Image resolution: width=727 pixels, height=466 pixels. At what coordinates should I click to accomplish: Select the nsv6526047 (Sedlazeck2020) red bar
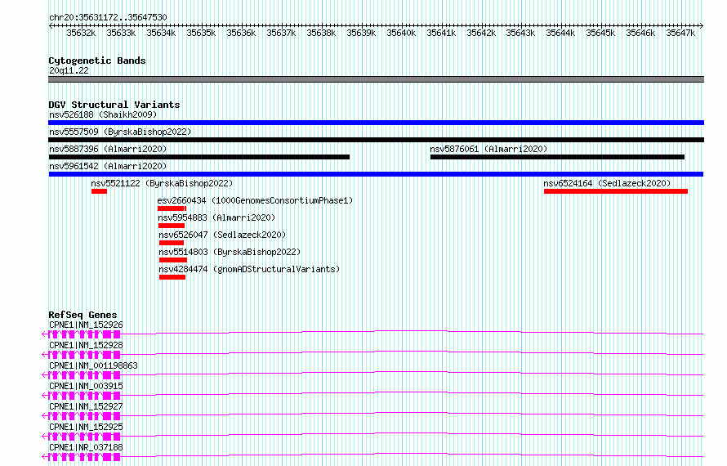point(172,243)
